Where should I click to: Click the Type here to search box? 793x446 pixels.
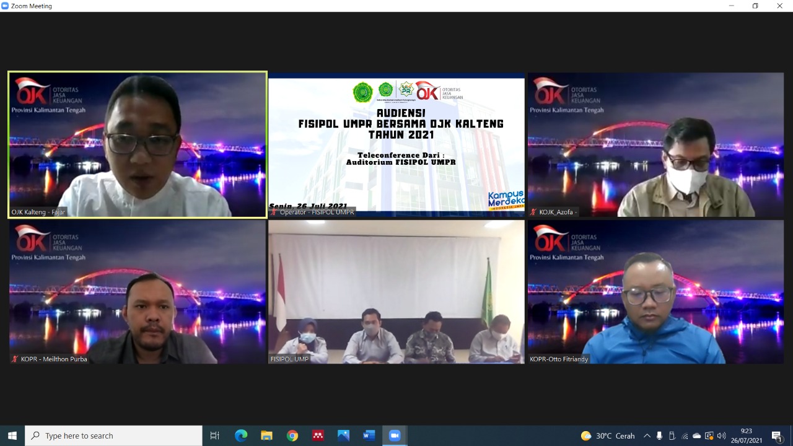(x=114, y=435)
